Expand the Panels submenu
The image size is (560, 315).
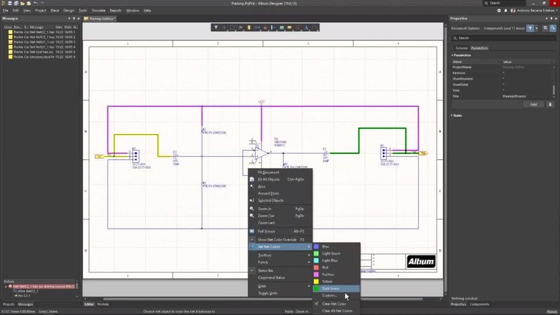(280, 262)
